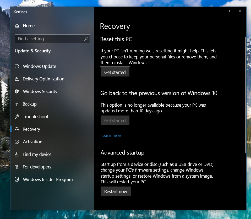Click the Windows Update sync arrows icon
The image size is (251, 219).
[17, 66]
